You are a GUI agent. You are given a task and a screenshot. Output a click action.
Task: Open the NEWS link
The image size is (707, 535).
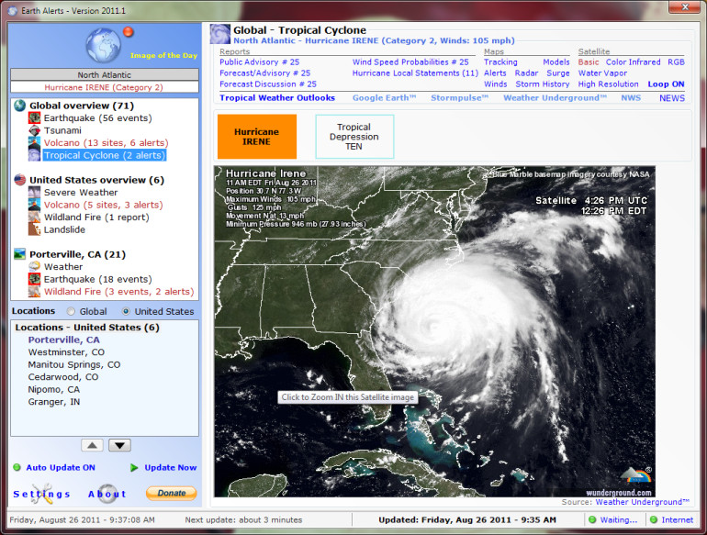[x=672, y=98]
